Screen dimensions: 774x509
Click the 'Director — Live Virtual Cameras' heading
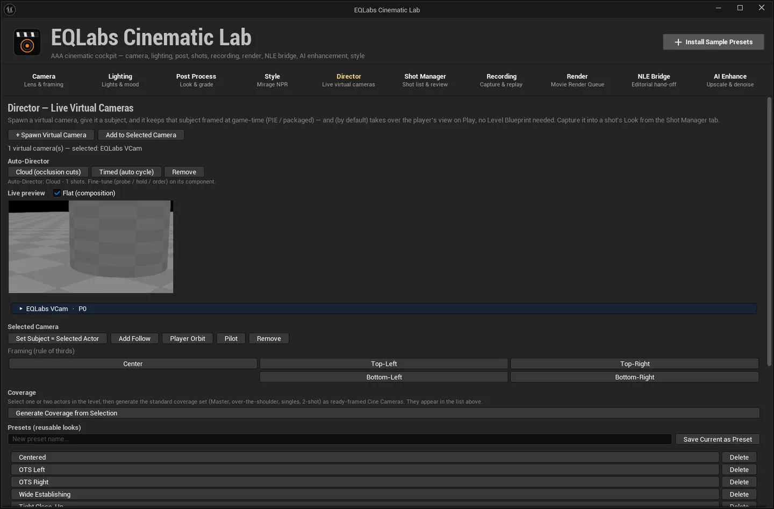point(70,108)
